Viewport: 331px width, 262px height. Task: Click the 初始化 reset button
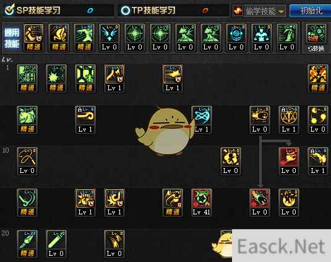click(311, 11)
